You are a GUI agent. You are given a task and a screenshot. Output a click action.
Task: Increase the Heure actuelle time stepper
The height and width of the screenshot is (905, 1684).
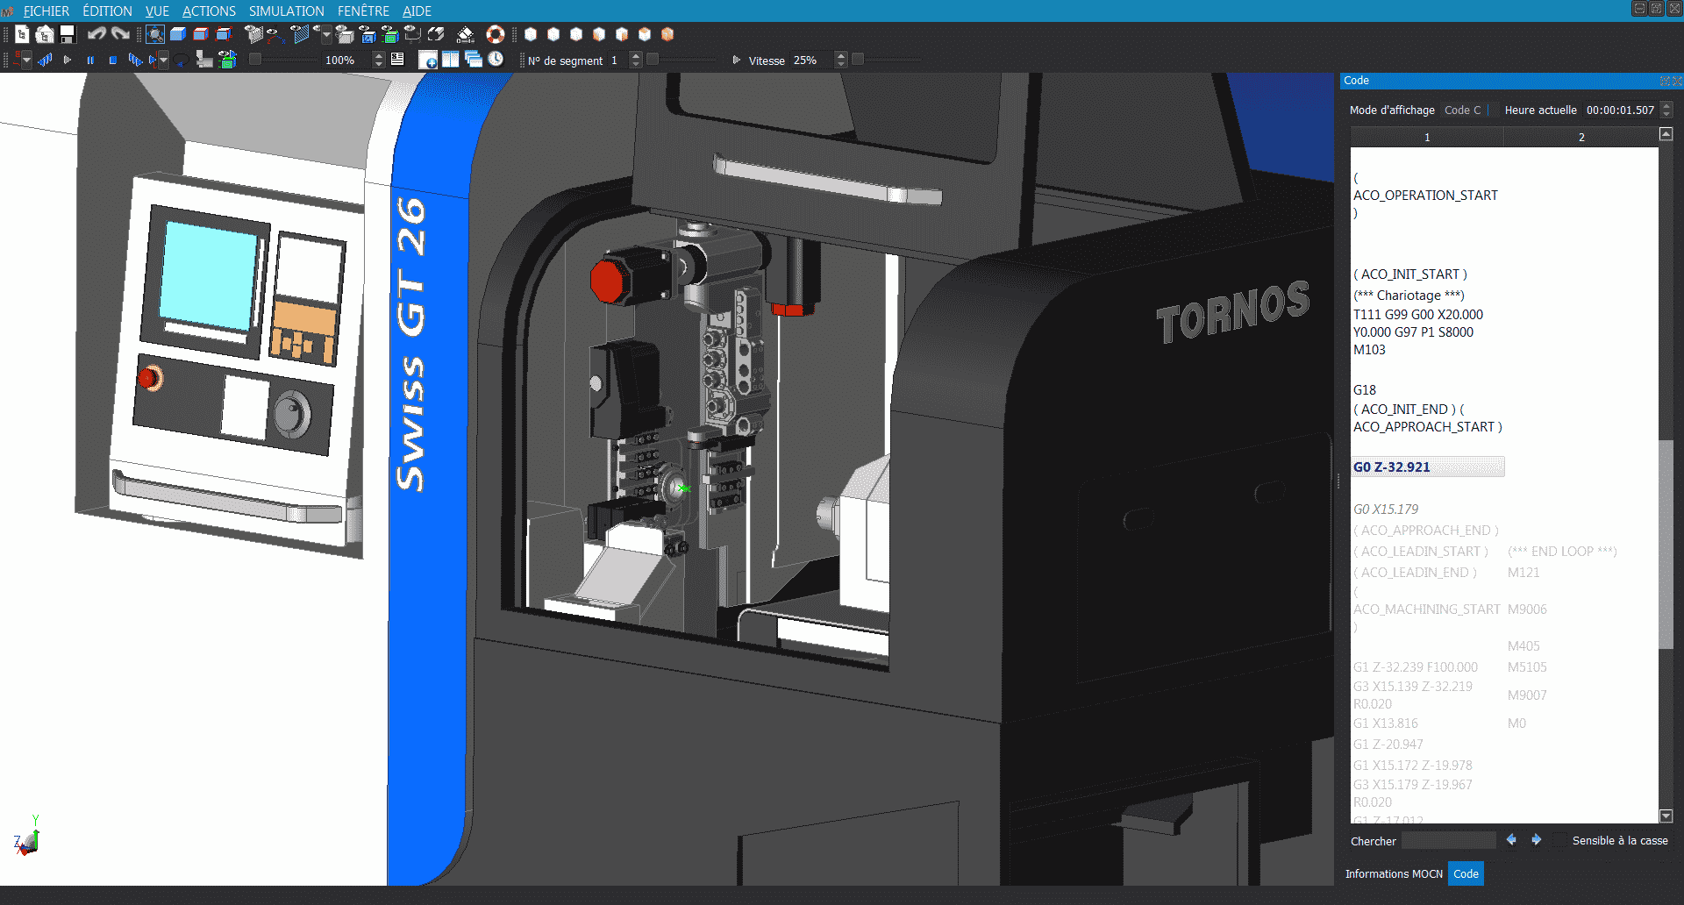click(x=1667, y=106)
